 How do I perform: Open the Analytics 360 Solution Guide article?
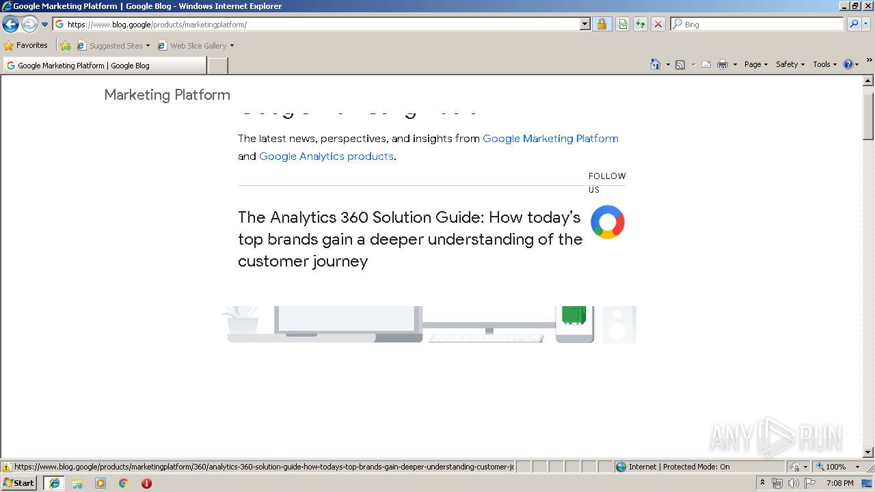tap(410, 239)
